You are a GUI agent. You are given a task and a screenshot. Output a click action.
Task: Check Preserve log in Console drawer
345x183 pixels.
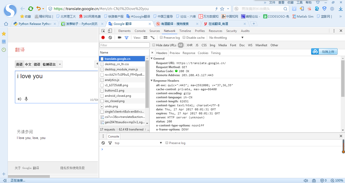[167, 143]
